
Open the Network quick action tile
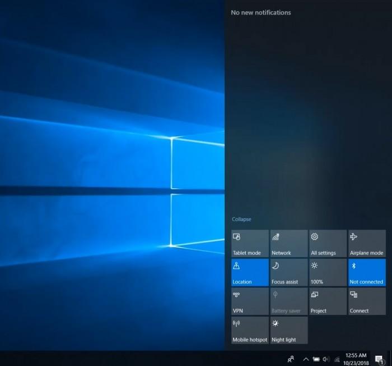288,244
